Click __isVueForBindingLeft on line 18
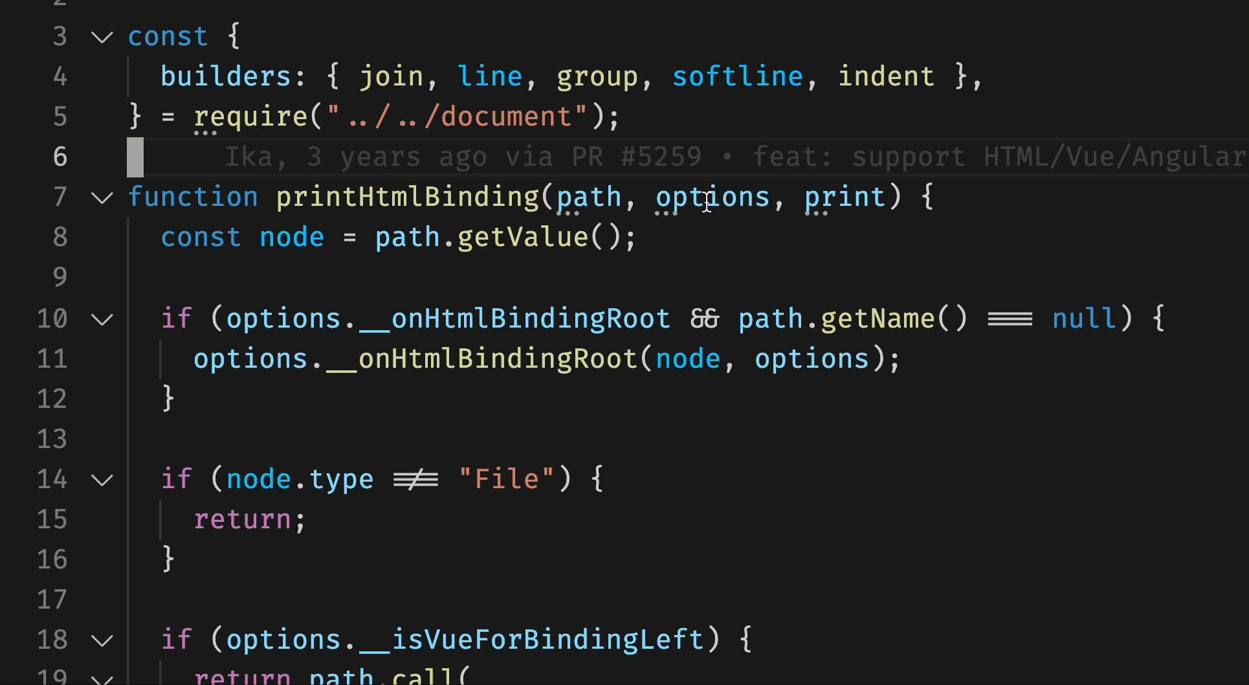Image resolution: width=1249 pixels, height=685 pixels. pyautogui.click(x=531, y=640)
